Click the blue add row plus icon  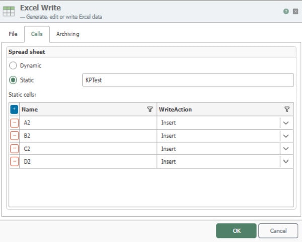click(14, 109)
